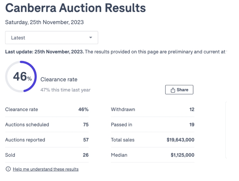This screenshot has height=181, width=239.
Task: Click the Median price $1,125,000
Action: 182,155
